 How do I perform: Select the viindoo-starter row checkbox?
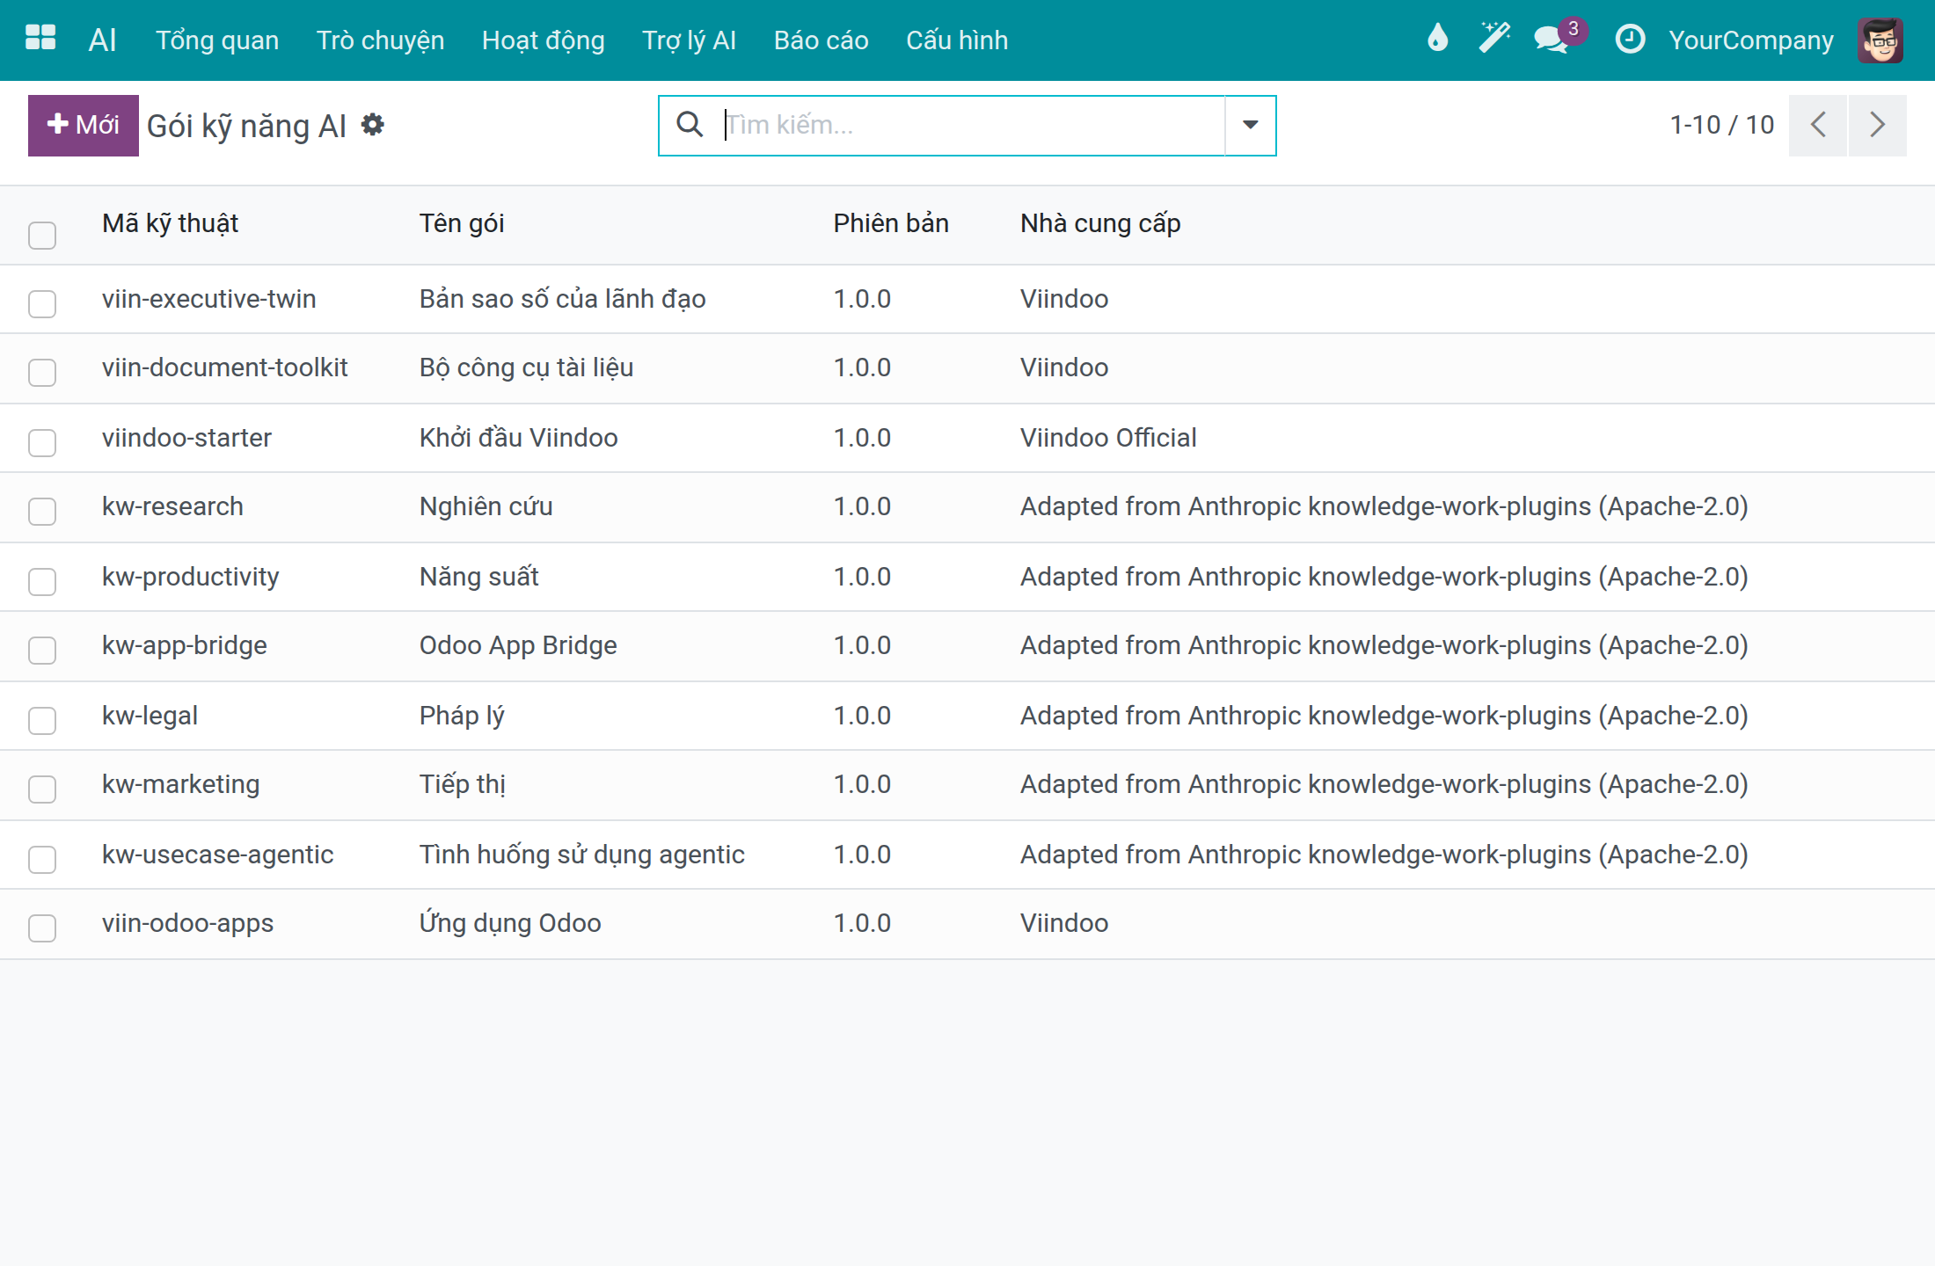[x=42, y=443]
